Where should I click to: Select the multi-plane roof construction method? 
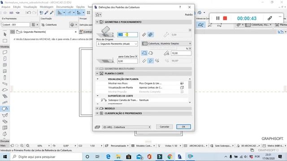(x=151, y=53)
